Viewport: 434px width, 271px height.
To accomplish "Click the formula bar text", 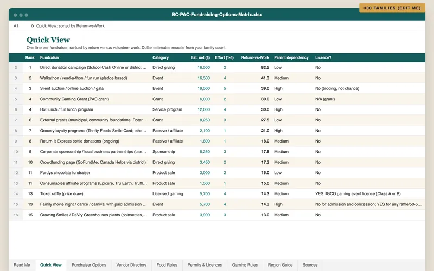I will click(71, 25).
